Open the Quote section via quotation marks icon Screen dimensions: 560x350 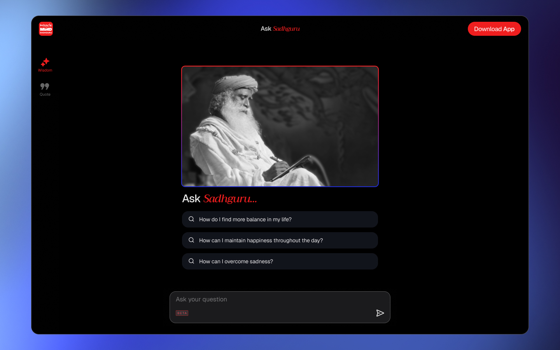pyautogui.click(x=45, y=86)
